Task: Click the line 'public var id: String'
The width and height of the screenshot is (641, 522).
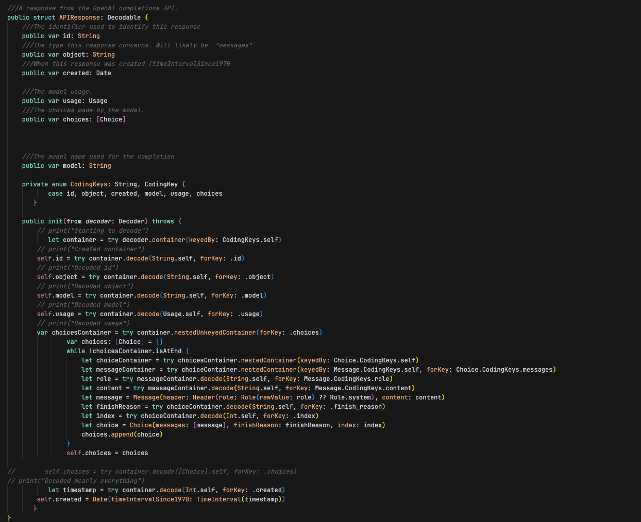Action: point(61,36)
